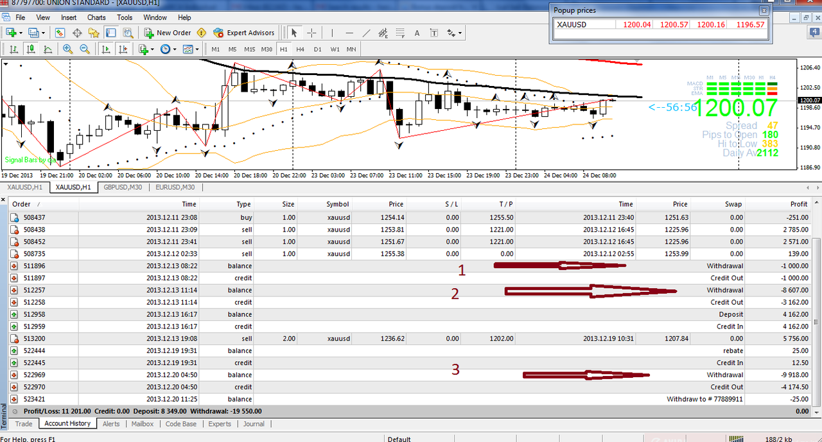
Task: Toggle Chart Shift from right border
Action: (122, 49)
